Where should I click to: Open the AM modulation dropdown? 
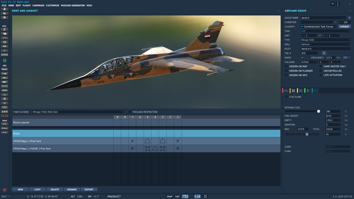click(x=347, y=58)
